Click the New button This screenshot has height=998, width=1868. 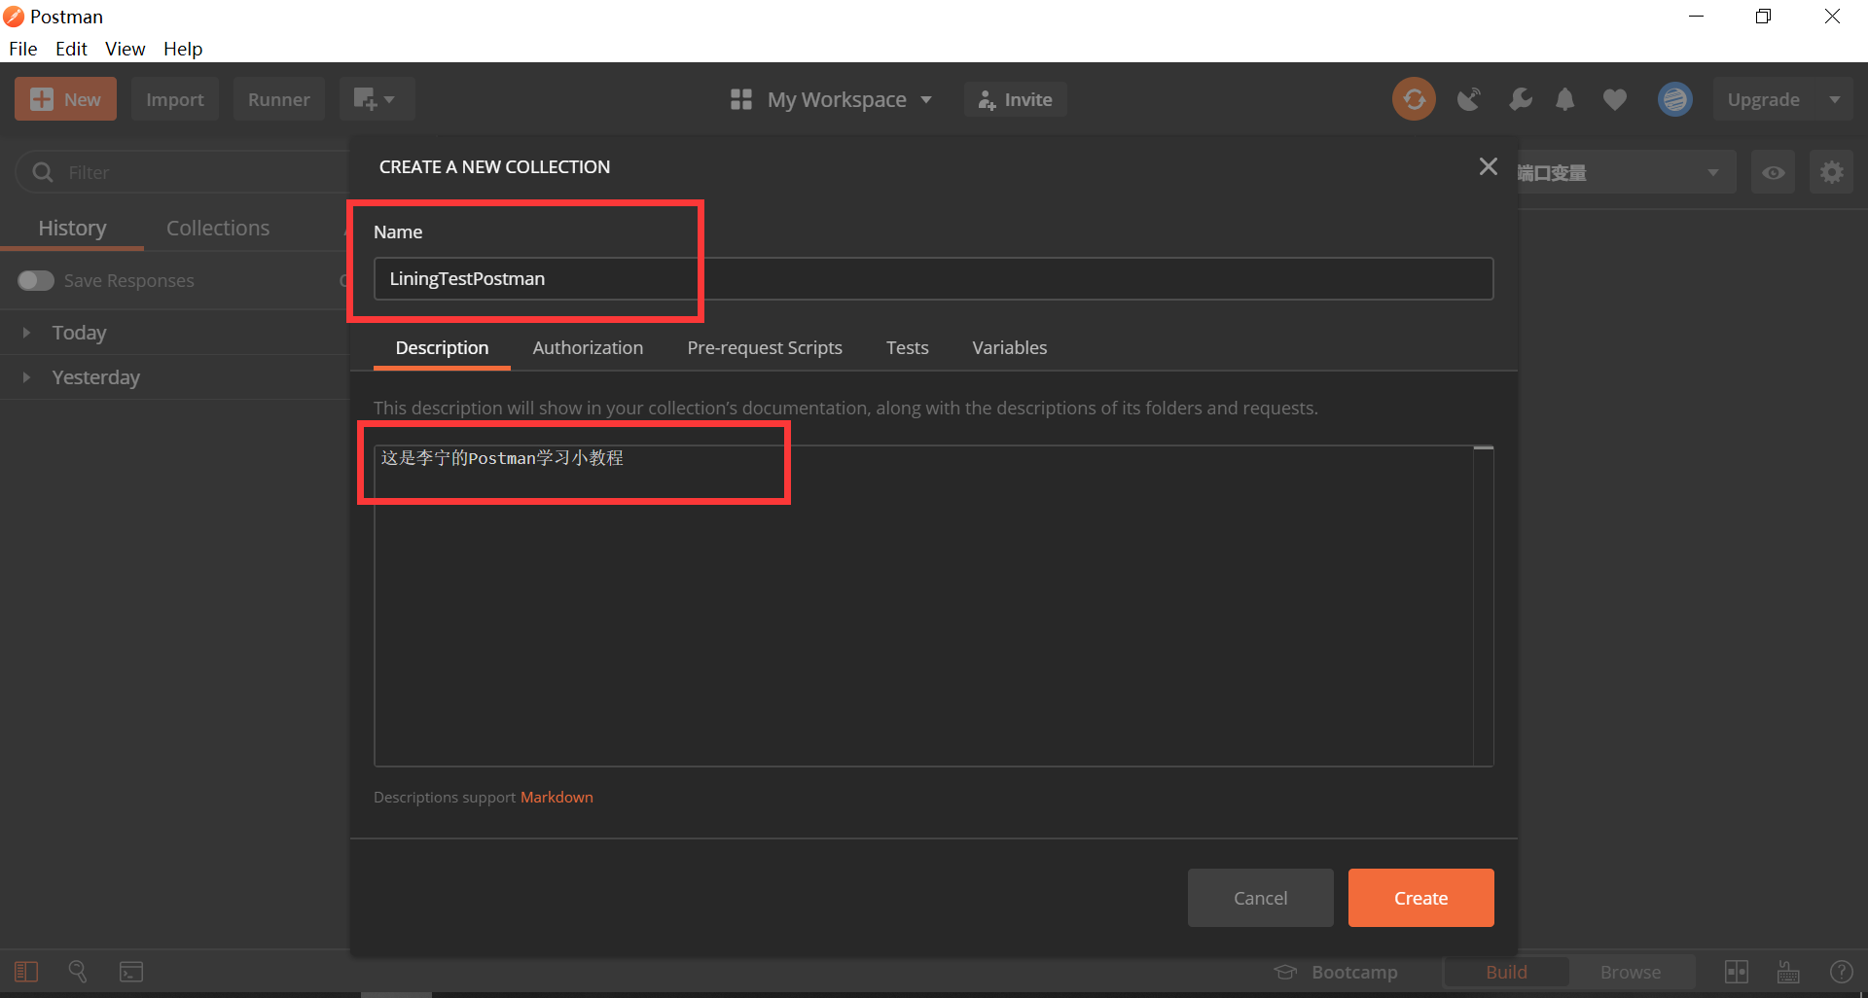65,99
